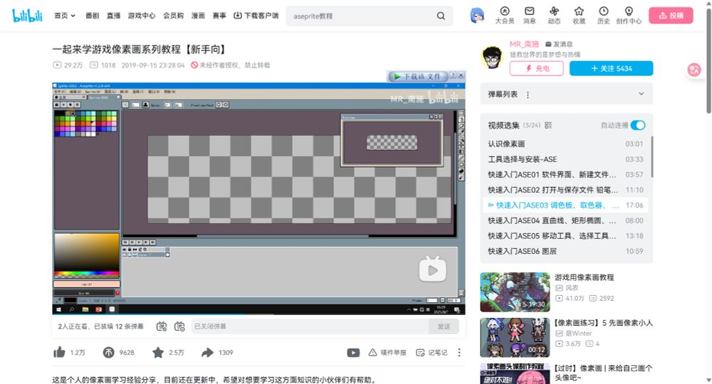Open 大会员 membership icon
Image resolution: width=712 pixels, height=384 pixels.
coord(505,16)
